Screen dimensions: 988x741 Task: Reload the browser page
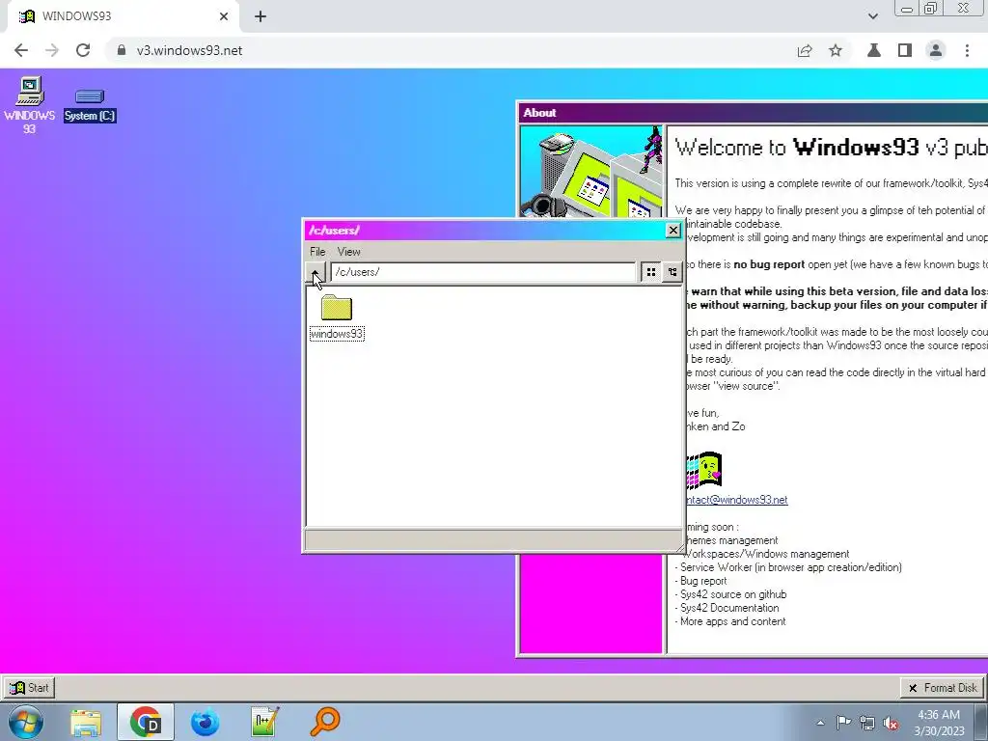pyautogui.click(x=83, y=50)
